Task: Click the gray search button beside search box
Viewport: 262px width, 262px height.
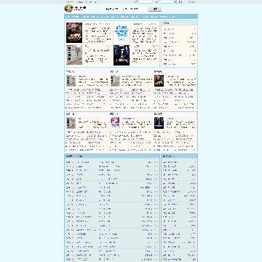Action: (x=155, y=9)
